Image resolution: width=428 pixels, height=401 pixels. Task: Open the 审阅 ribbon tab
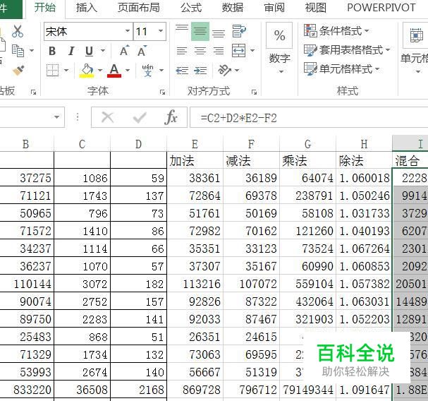(274, 8)
